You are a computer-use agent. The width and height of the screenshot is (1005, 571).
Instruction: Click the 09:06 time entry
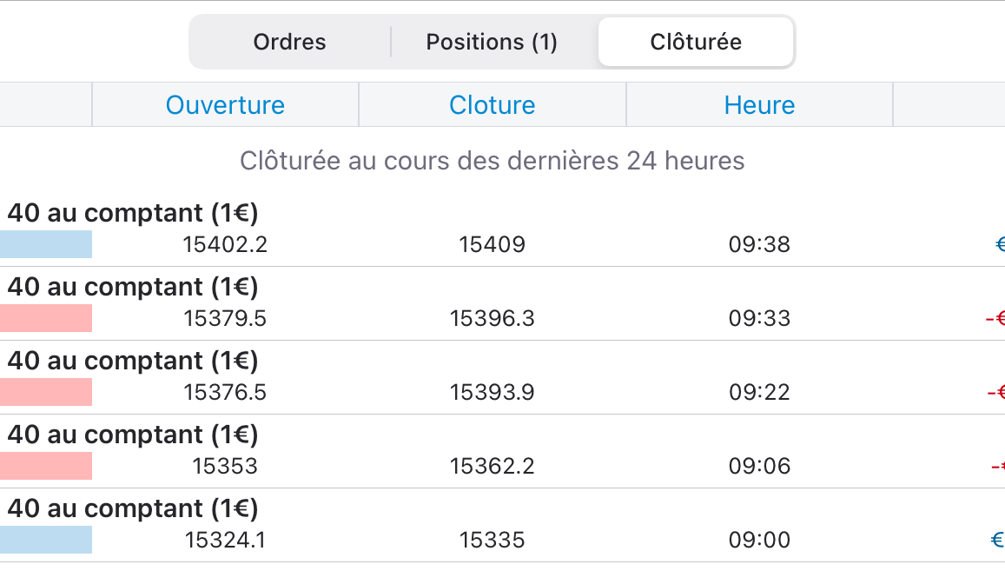pyautogui.click(x=759, y=467)
